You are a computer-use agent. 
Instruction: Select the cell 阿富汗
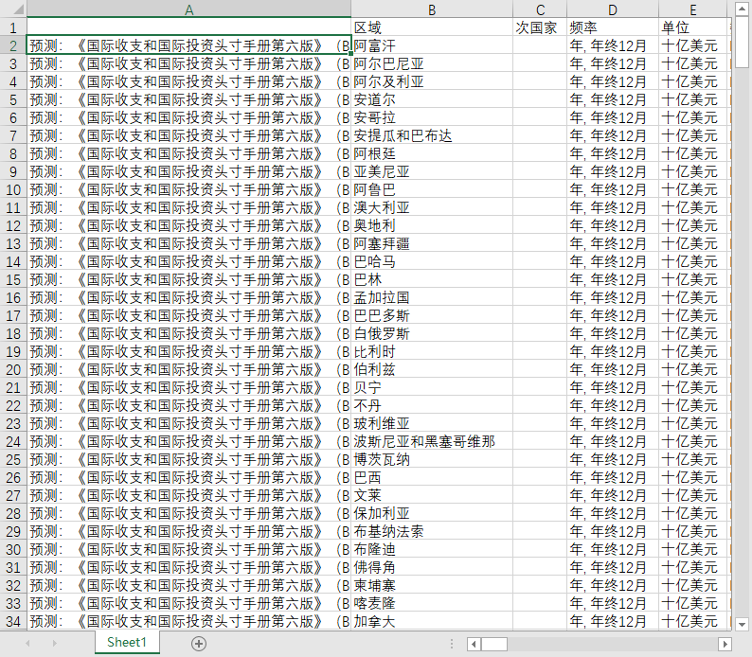(x=432, y=46)
